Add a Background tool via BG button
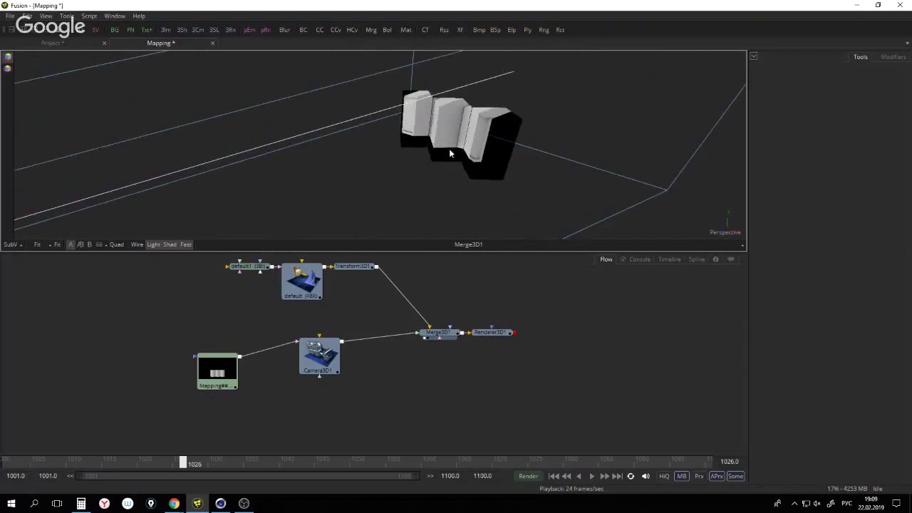 coord(114,30)
